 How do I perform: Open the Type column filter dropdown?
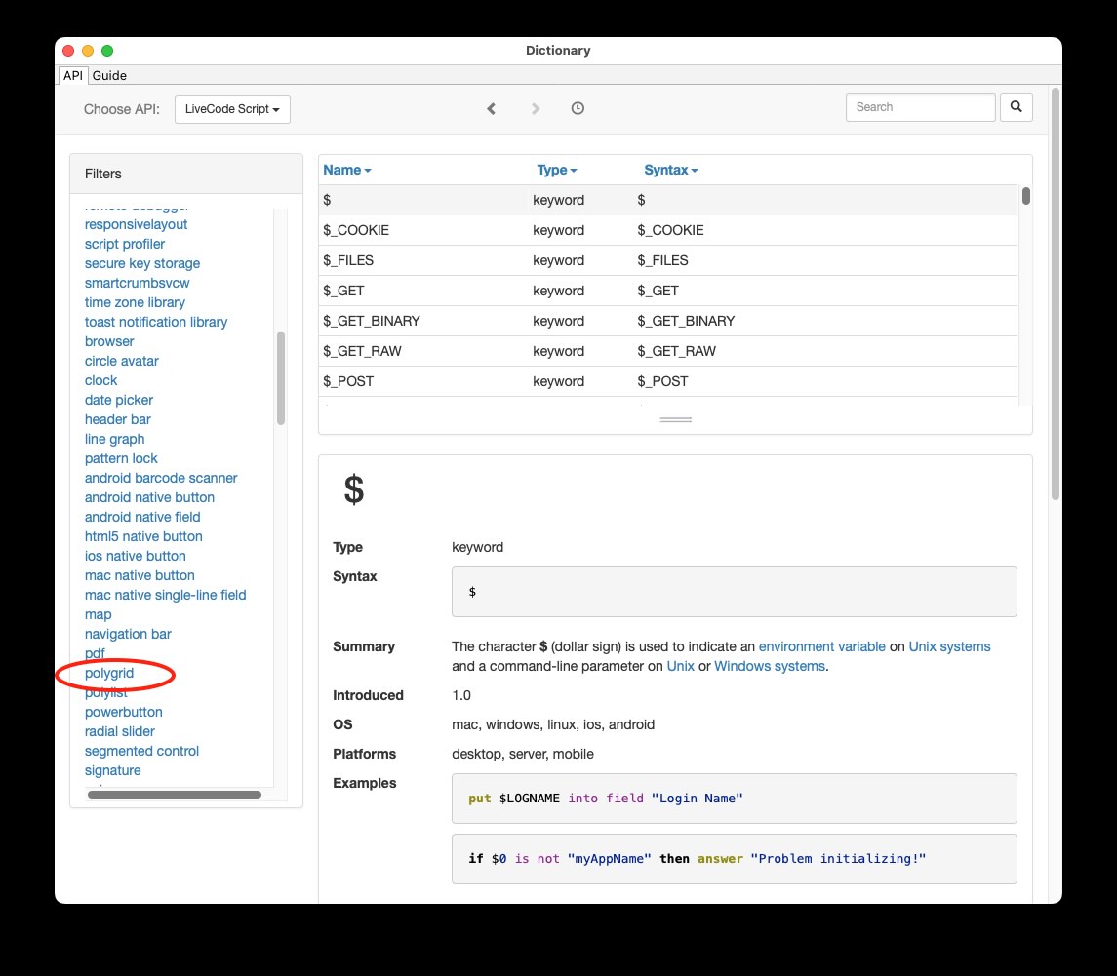pos(557,170)
